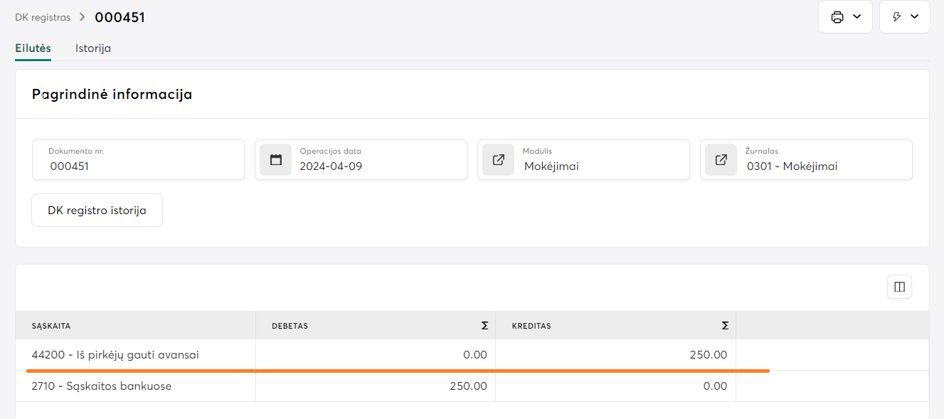Select the Eilutės tab

[x=33, y=48]
